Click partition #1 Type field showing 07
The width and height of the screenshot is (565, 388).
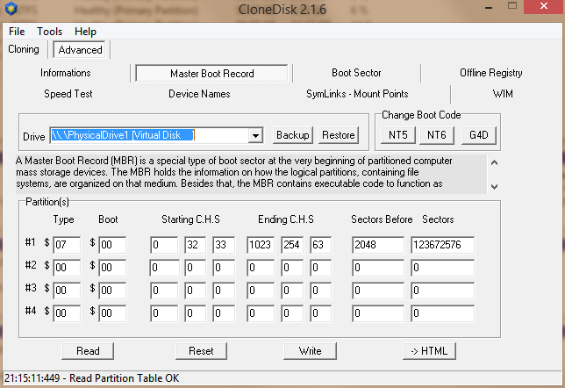tap(67, 245)
